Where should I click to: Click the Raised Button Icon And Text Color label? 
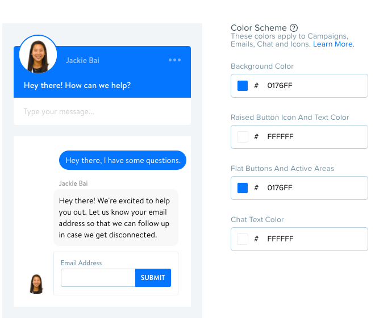290,118
